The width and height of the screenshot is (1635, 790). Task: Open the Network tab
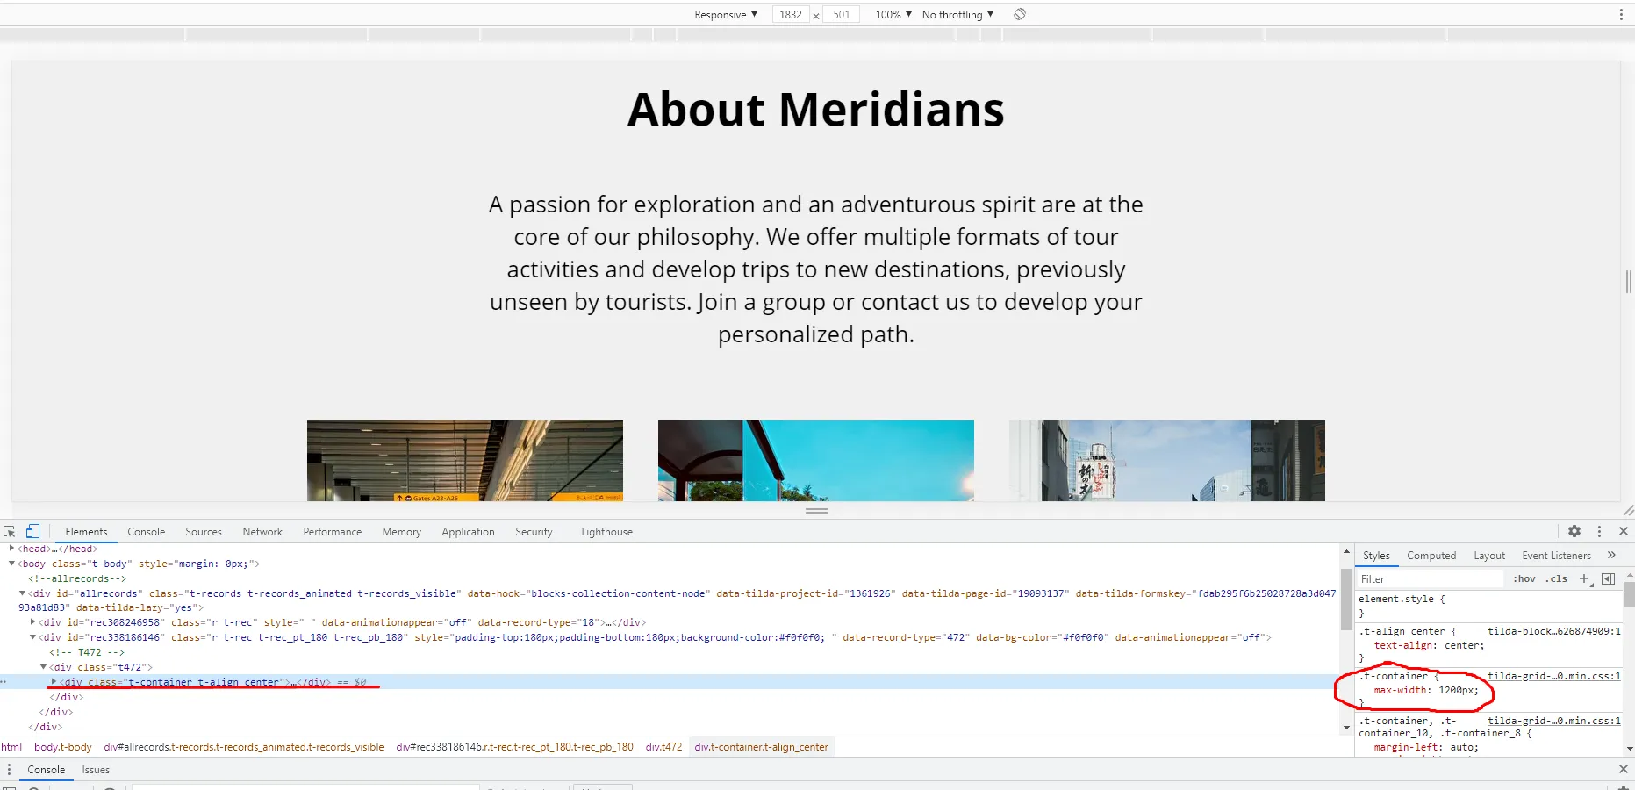click(x=262, y=532)
